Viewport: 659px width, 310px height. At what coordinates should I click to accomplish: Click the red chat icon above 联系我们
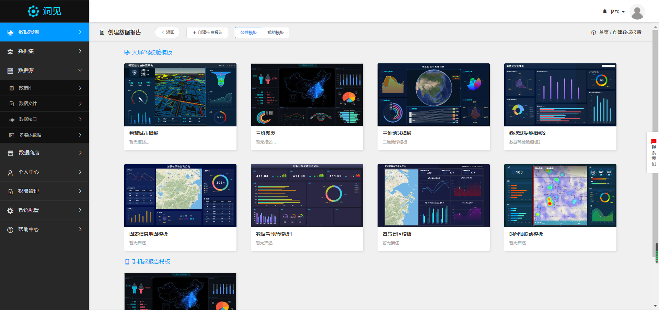click(654, 141)
